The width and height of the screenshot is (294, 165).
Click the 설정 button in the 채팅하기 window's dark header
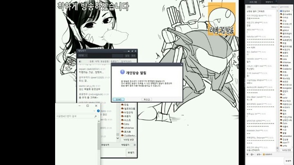click(x=127, y=55)
